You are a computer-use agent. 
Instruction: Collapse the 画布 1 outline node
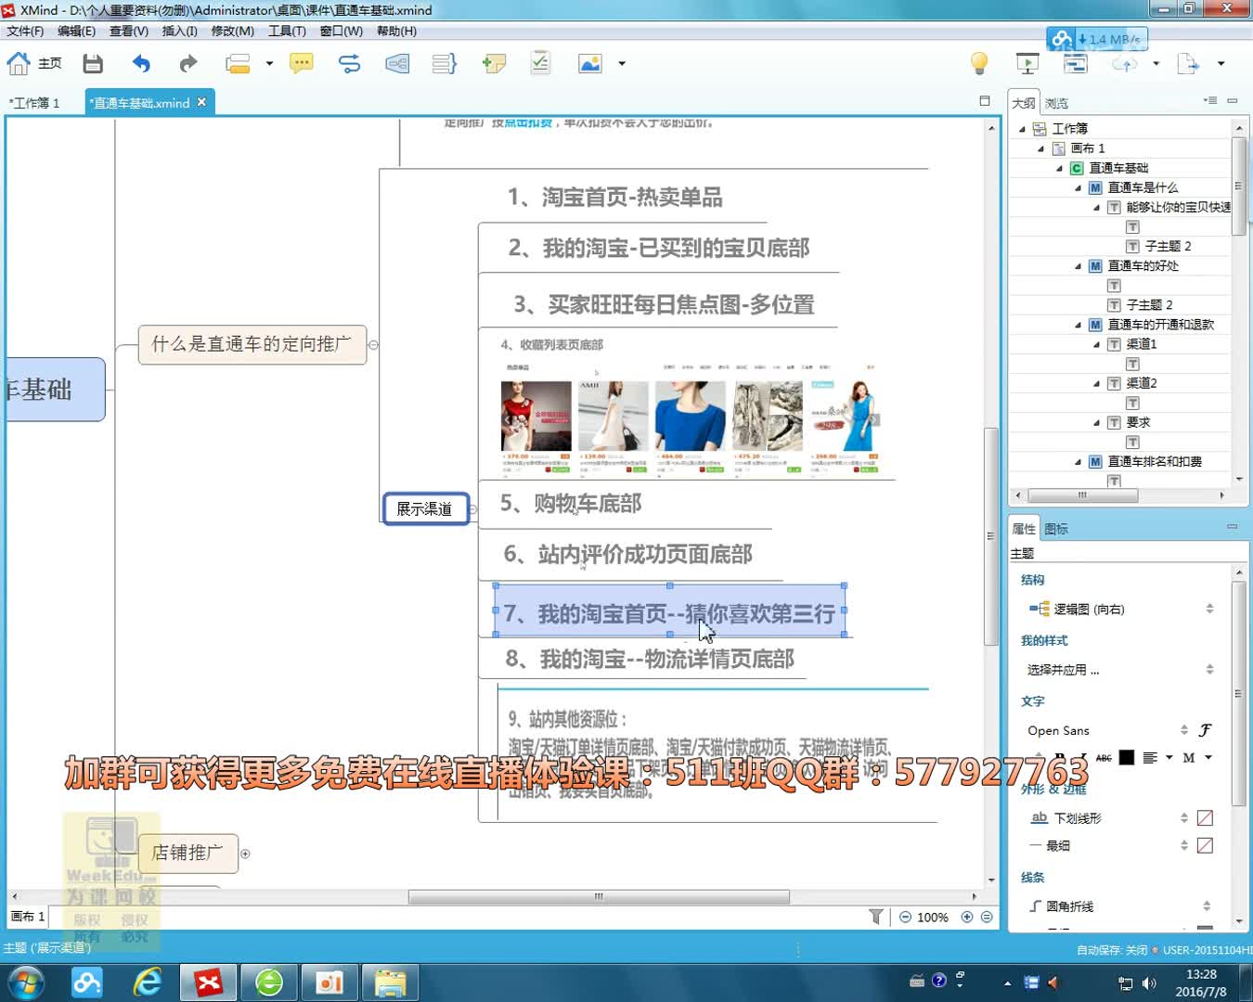point(1040,148)
